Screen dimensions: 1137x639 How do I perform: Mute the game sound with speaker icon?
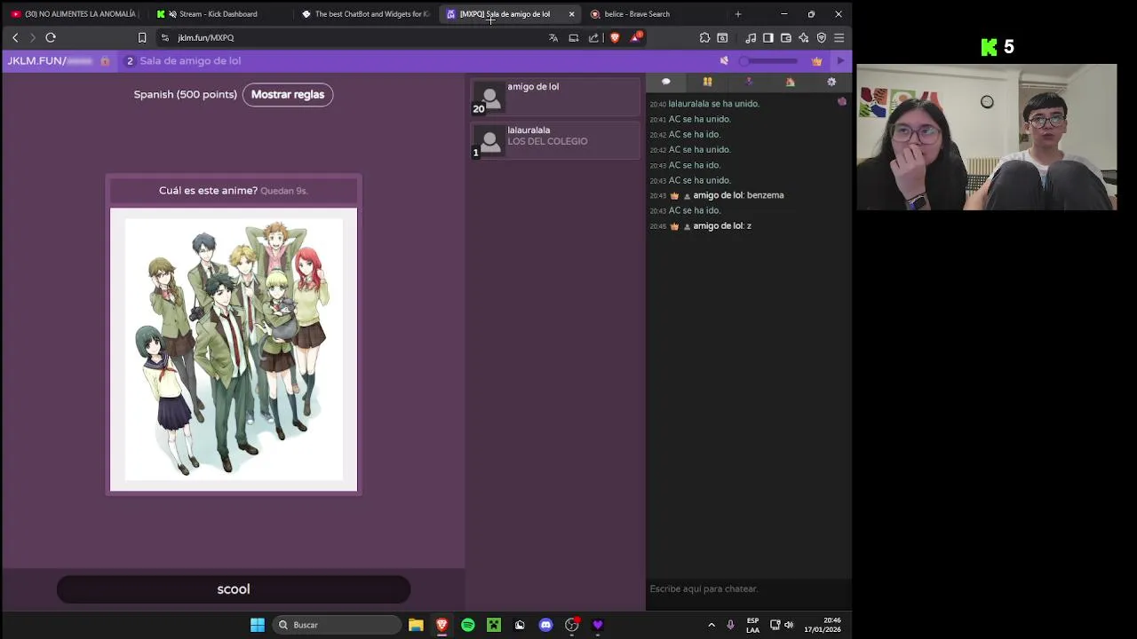point(724,60)
